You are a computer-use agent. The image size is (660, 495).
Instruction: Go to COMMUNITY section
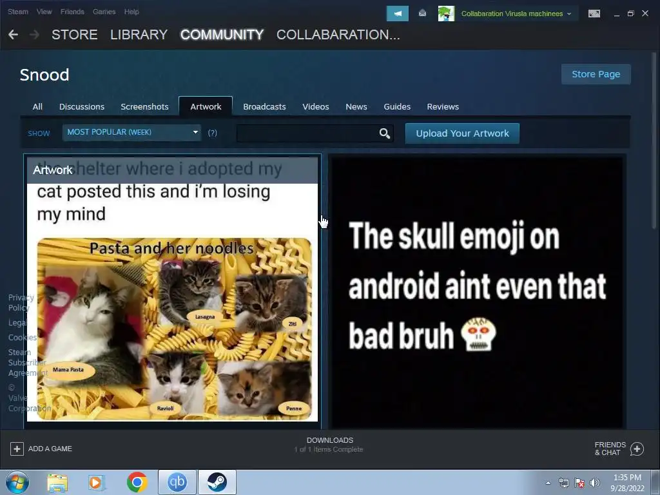(222, 35)
